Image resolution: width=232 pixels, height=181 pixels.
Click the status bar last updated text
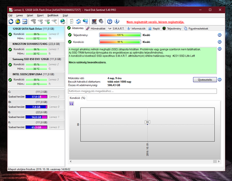39,169
